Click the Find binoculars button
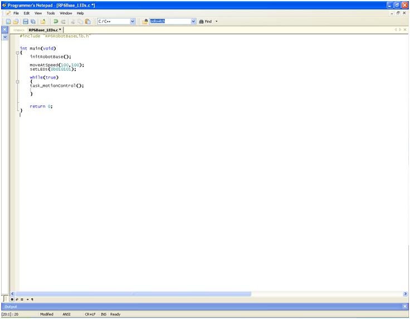Screen dimensions: 410x319 [205, 22]
